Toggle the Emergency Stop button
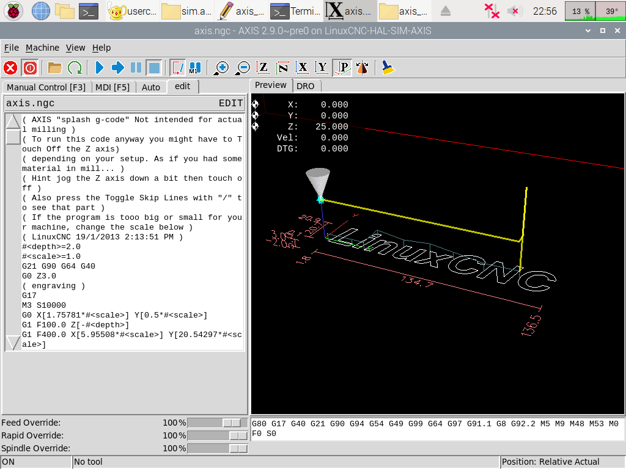 10,68
